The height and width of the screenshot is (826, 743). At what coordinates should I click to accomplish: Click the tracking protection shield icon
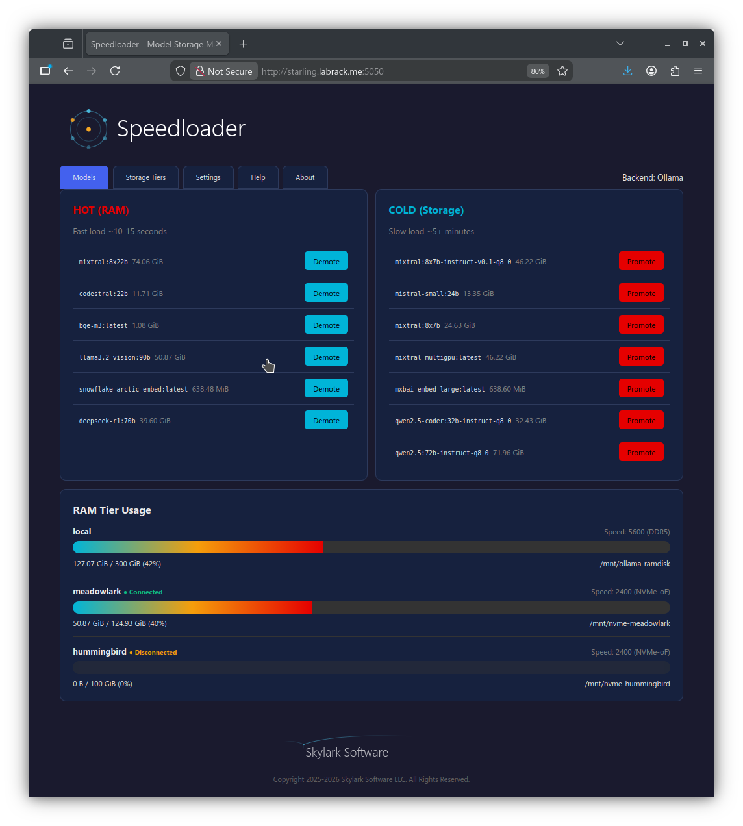tap(180, 71)
